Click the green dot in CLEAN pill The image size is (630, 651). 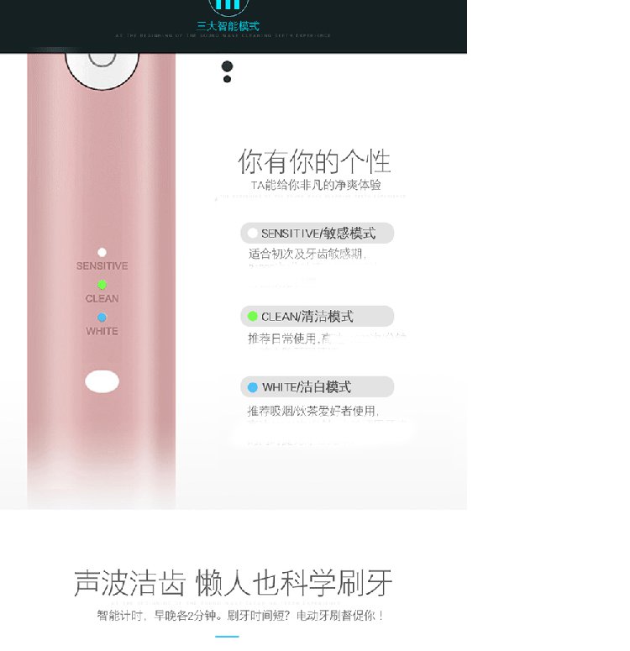[253, 317]
